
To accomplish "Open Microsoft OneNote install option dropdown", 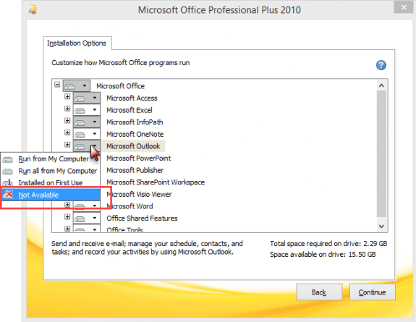I will 87,134.
